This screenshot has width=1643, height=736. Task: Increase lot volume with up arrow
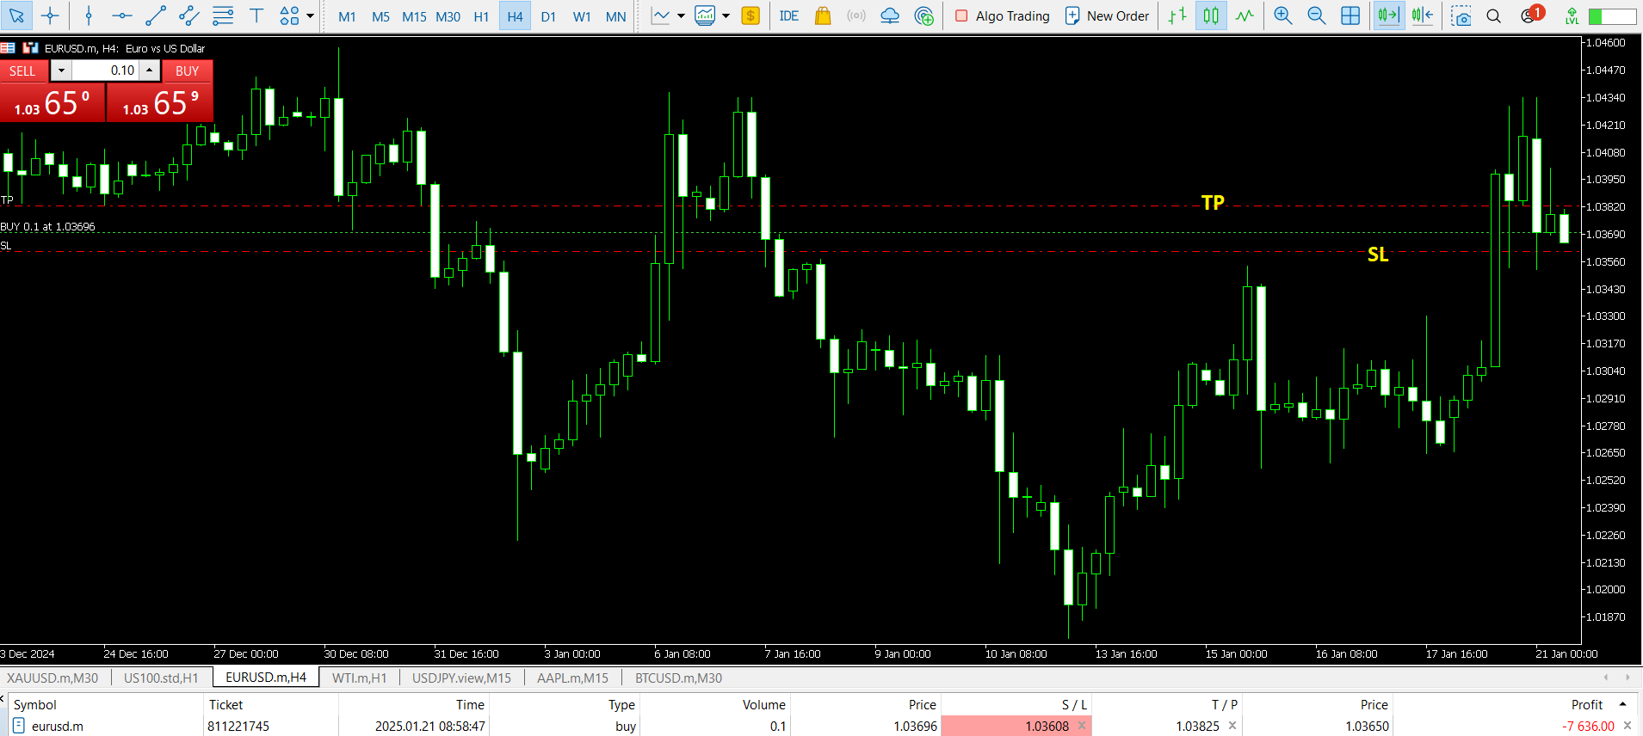pyautogui.click(x=150, y=70)
